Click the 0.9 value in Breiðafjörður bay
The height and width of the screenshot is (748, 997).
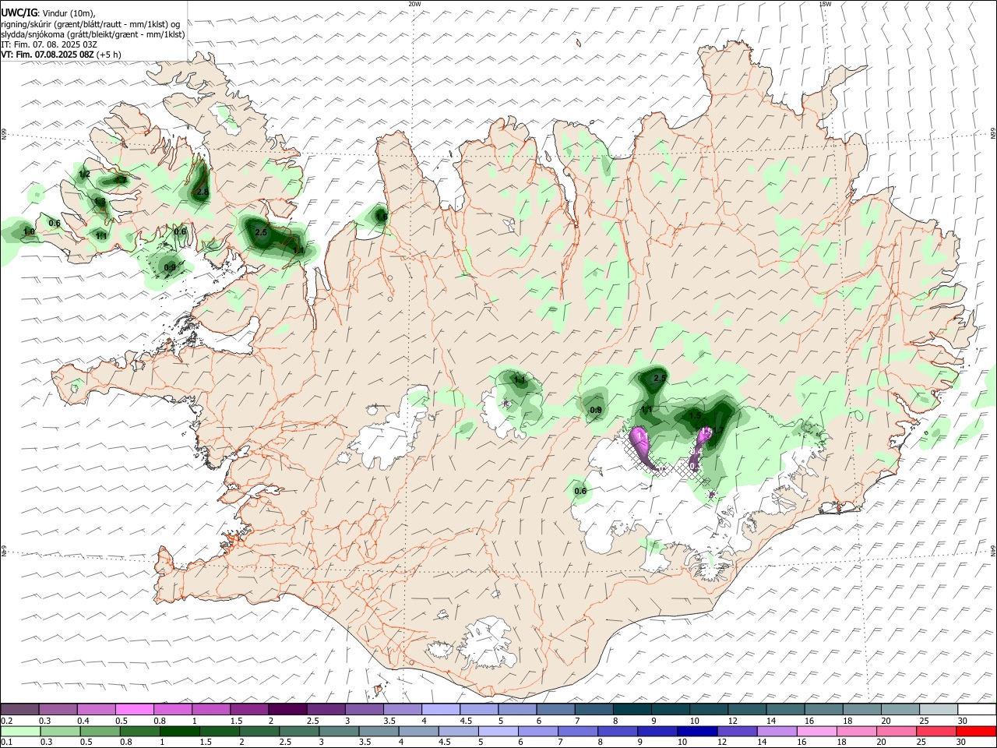169,267
